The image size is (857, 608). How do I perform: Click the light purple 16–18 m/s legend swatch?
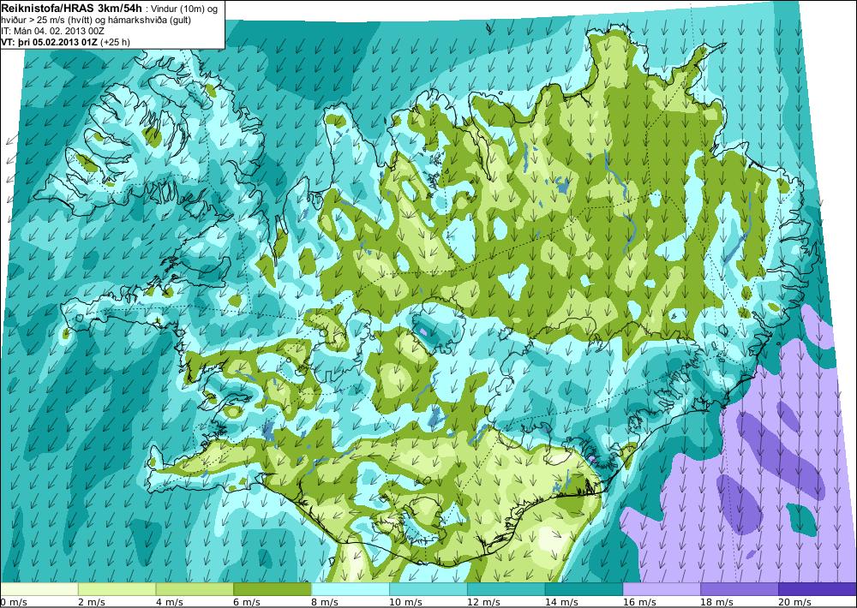point(662,589)
